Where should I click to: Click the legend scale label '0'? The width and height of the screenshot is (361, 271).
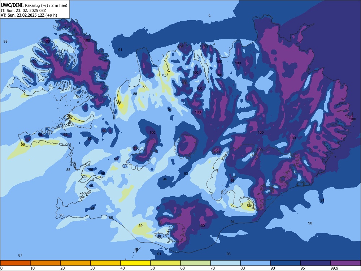1,268
